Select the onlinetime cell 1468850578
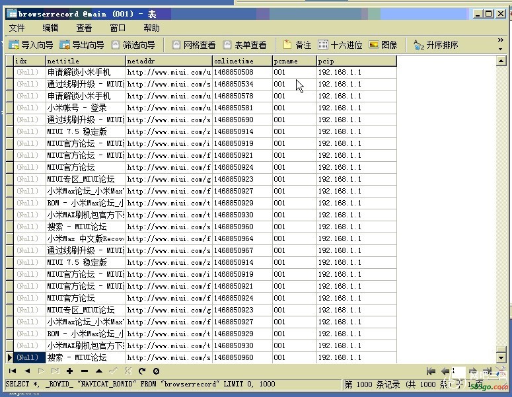This screenshot has height=397, width=512. [x=242, y=96]
